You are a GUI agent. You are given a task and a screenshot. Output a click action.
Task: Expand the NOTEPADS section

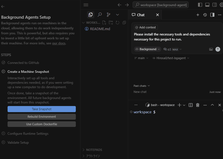coord(94,150)
